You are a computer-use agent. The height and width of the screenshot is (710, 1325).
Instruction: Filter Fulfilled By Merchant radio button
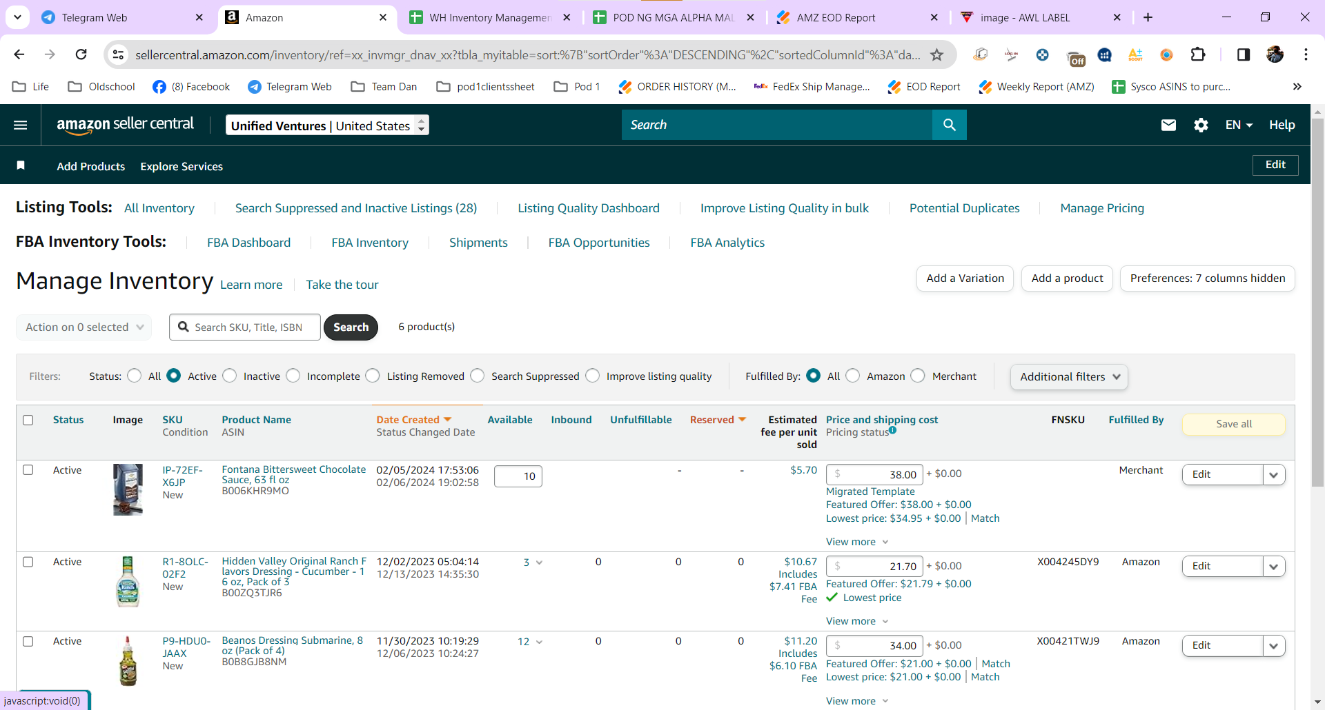pos(918,376)
